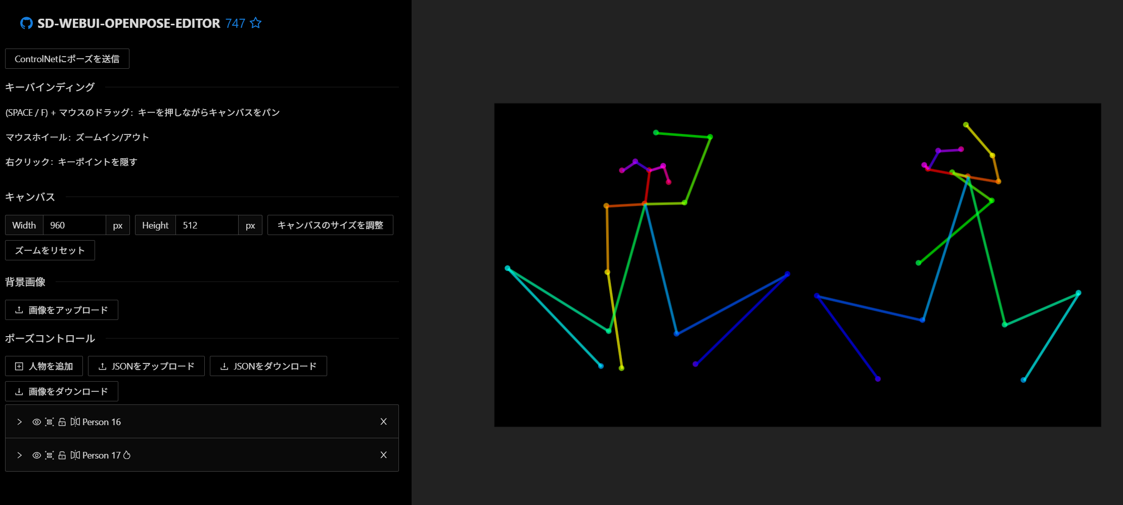The height and width of the screenshot is (505, 1123).
Task: Toggle the lock on Person 17
Action: click(x=62, y=455)
